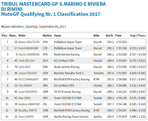Click on Karel ABRAHAM's name
Image resolution: width=148 pixels, height=121 pixels.
click(28, 48)
